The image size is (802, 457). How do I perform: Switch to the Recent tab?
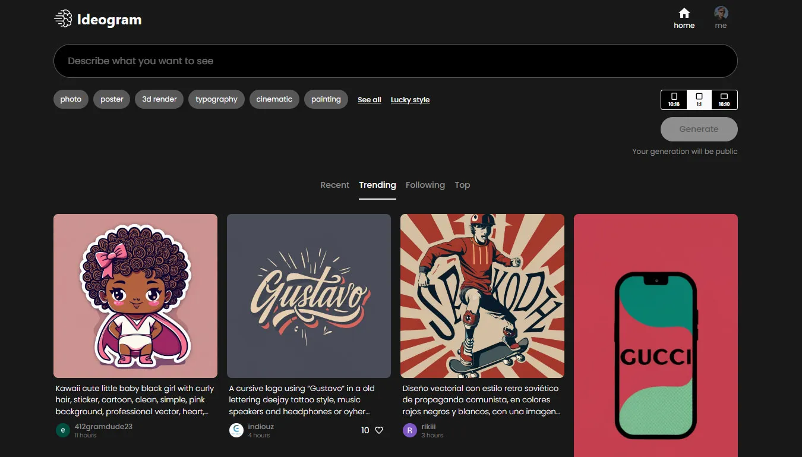click(x=335, y=185)
